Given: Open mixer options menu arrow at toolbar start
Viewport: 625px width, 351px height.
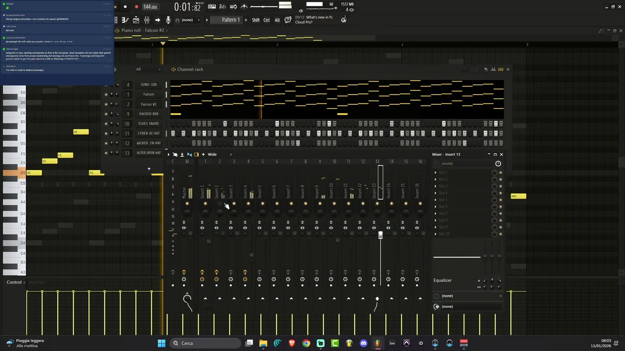Looking at the screenshot, I should click(168, 155).
